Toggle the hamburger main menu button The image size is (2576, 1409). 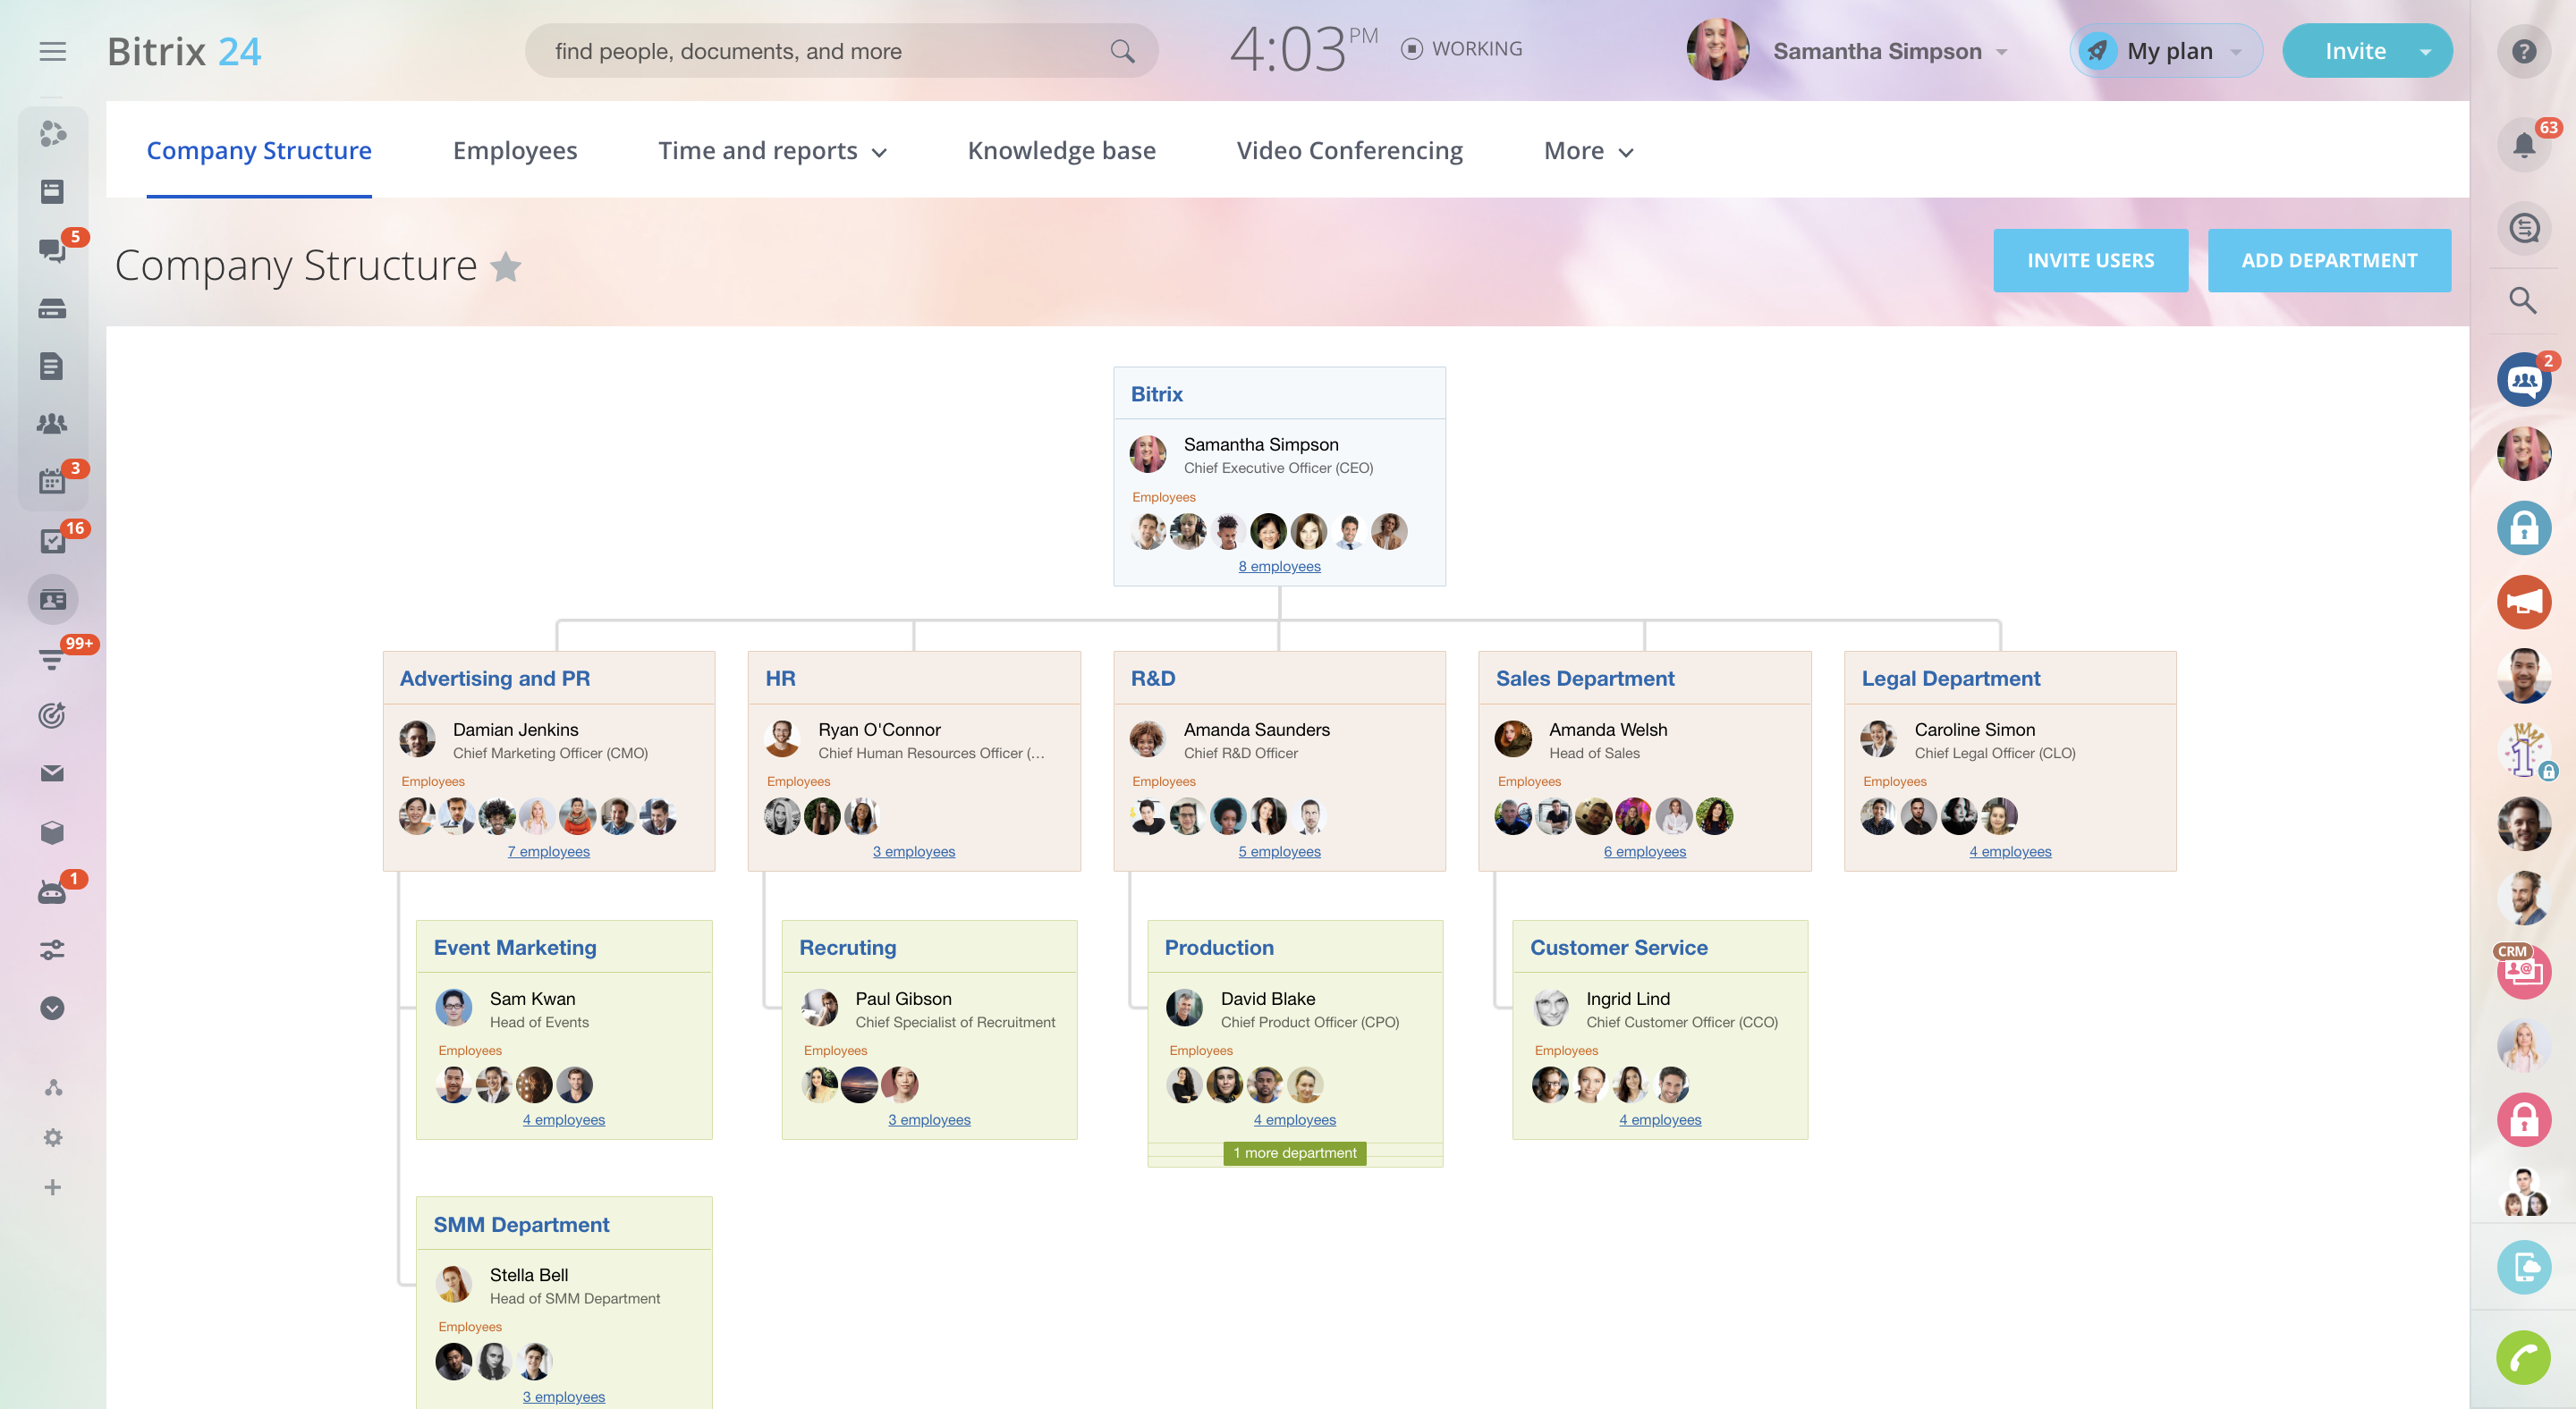[53, 51]
